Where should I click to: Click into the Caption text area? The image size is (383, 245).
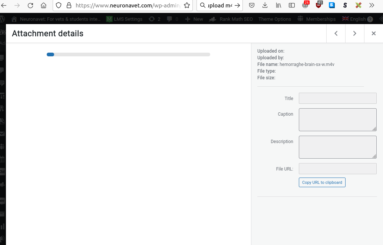click(x=337, y=120)
